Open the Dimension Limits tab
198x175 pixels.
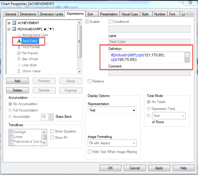(x=52, y=14)
